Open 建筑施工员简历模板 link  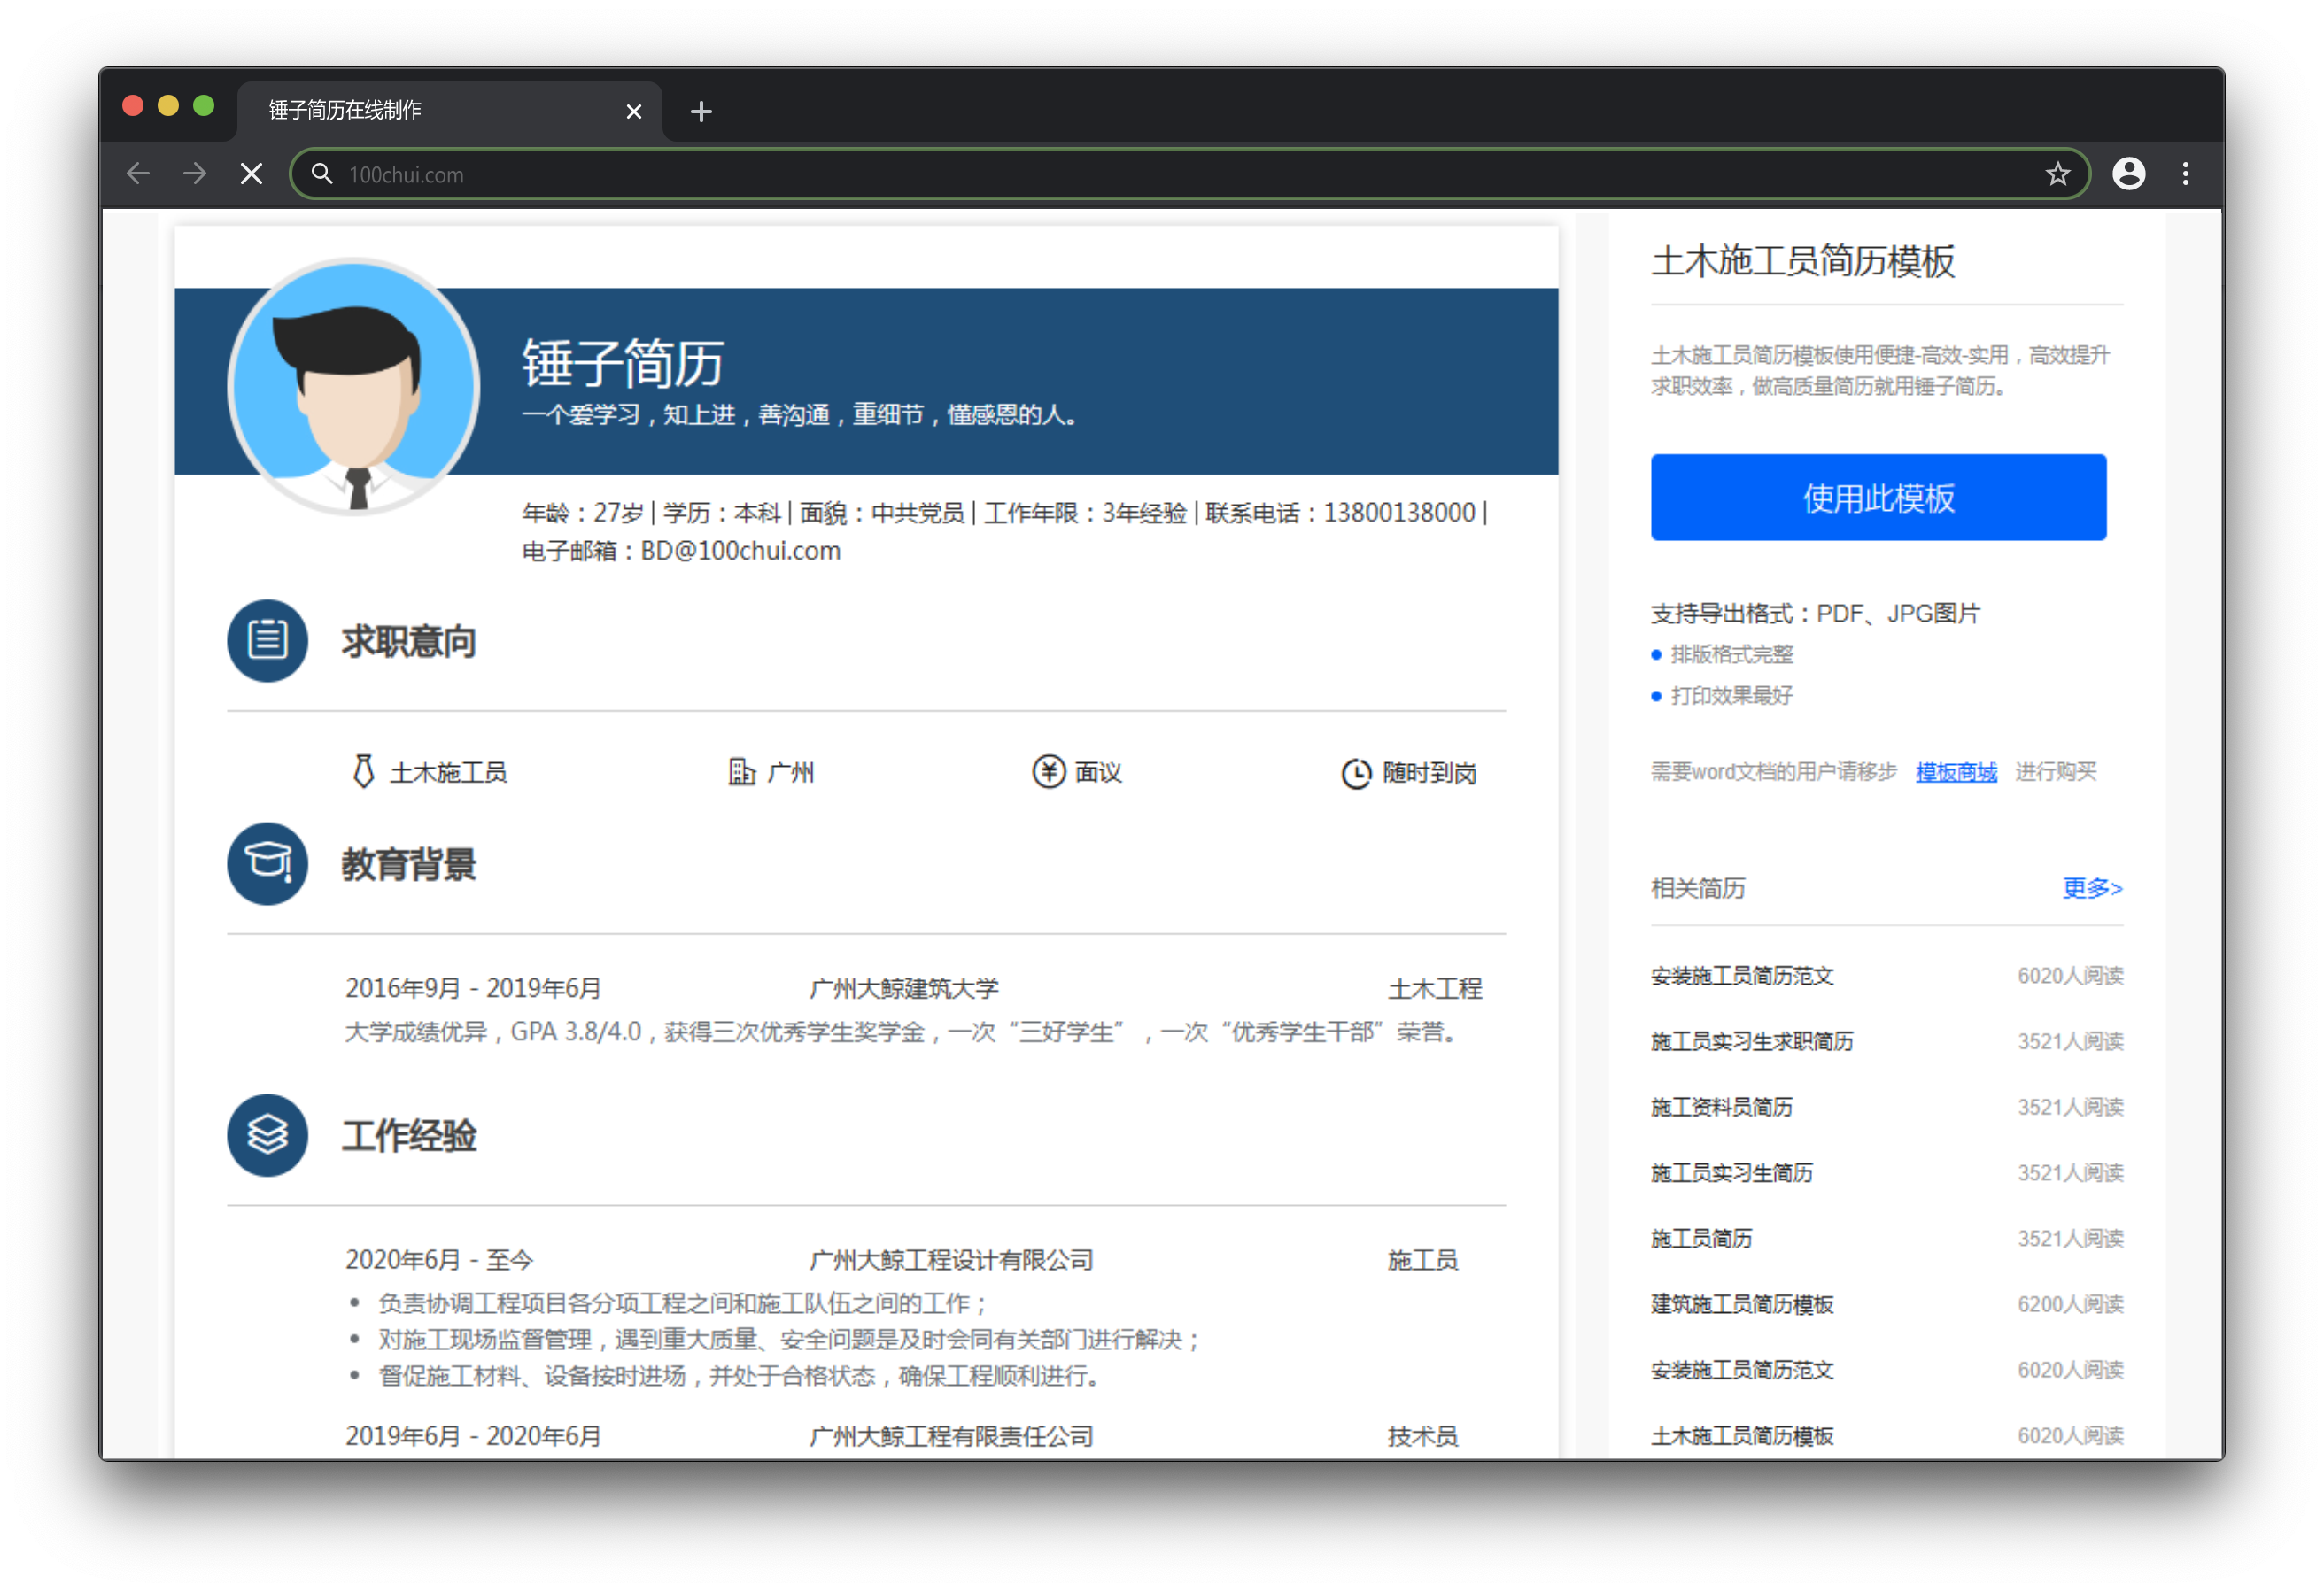click(x=1742, y=1304)
